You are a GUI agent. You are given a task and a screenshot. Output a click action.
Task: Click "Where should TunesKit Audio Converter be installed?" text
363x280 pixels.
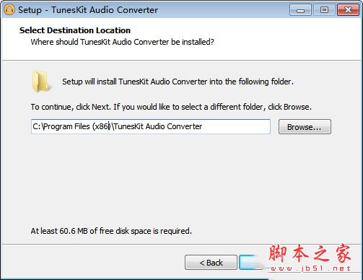pyautogui.click(x=122, y=42)
